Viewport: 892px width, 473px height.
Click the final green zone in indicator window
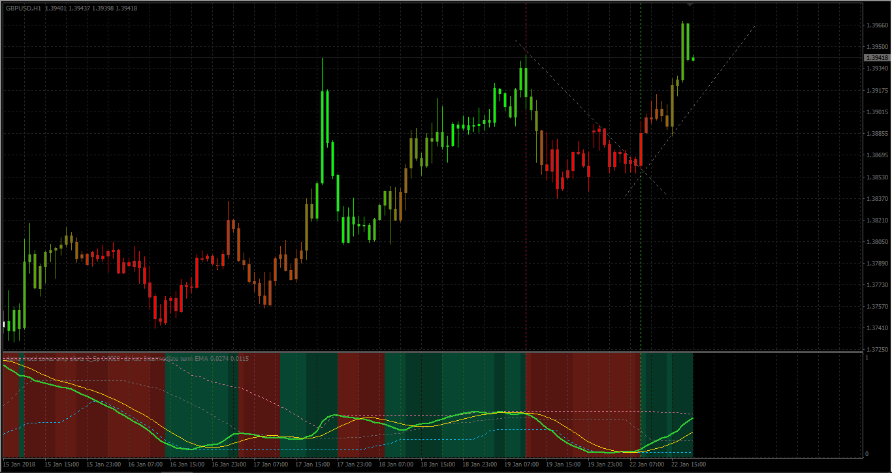[667, 404]
